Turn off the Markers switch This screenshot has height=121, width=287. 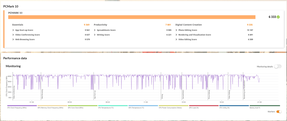pos(279,112)
